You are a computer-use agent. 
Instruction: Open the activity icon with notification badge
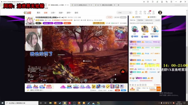[x=42, y=86]
